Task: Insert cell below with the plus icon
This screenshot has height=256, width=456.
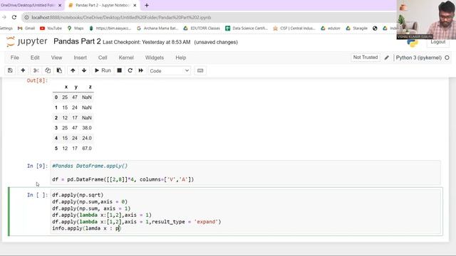Action: (x=23, y=70)
